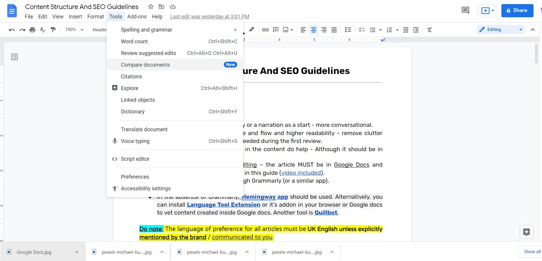
Task: Center align the text
Action: 314,30
